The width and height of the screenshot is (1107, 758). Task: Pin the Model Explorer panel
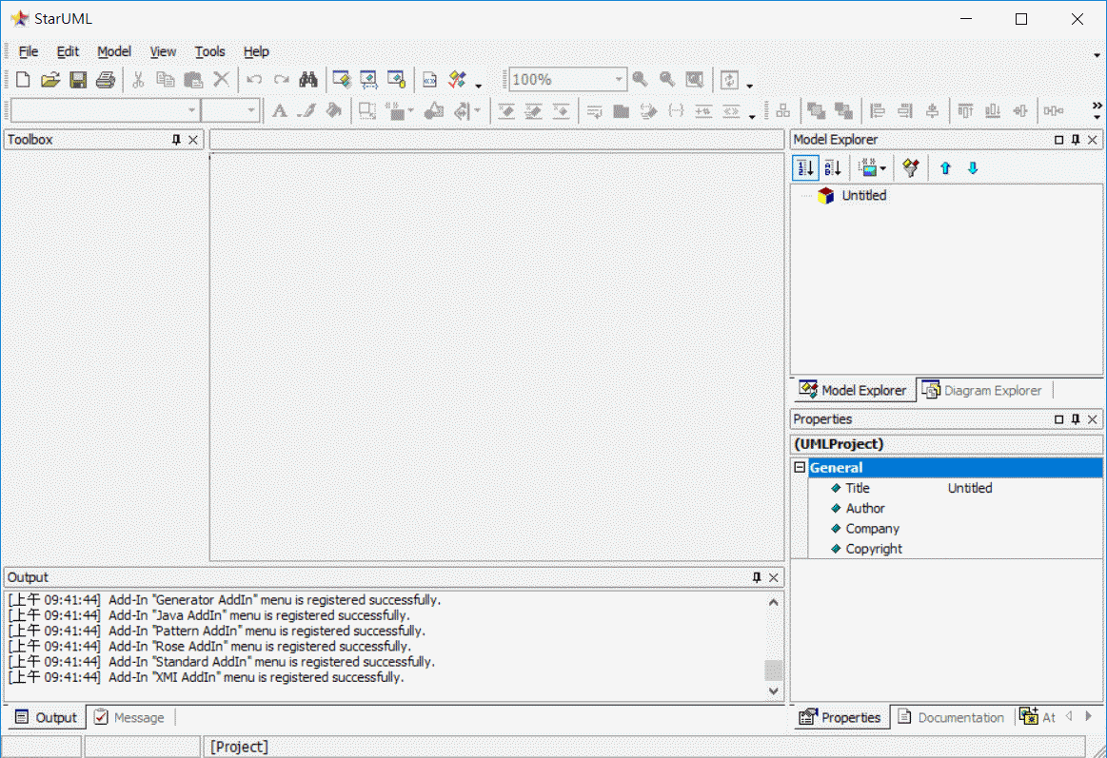(1076, 140)
